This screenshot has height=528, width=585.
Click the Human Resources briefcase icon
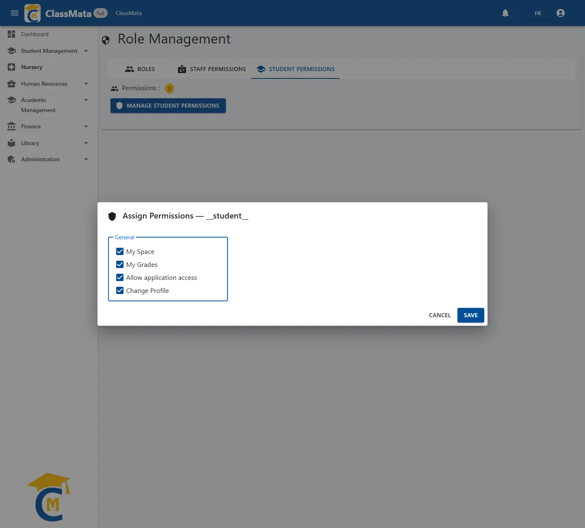pyautogui.click(x=11, y=84)
